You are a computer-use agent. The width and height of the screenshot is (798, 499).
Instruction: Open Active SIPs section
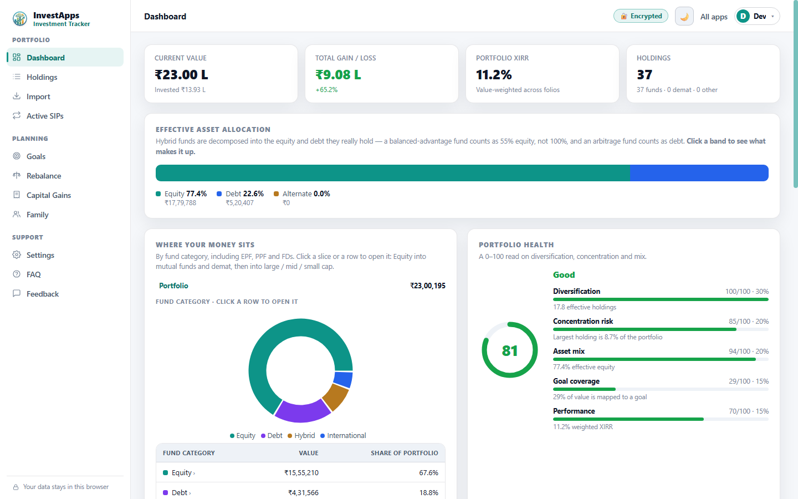[65, 115]
